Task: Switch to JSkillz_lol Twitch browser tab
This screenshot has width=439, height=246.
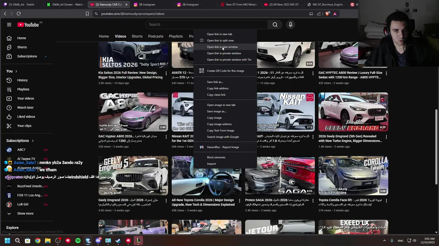Action: pyautogui.click(x=22, y=4)
